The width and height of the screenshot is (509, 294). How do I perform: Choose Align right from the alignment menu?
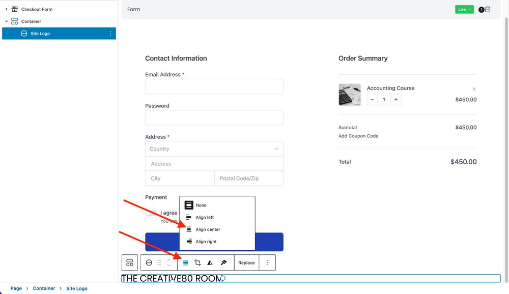(x=206, y=242)
